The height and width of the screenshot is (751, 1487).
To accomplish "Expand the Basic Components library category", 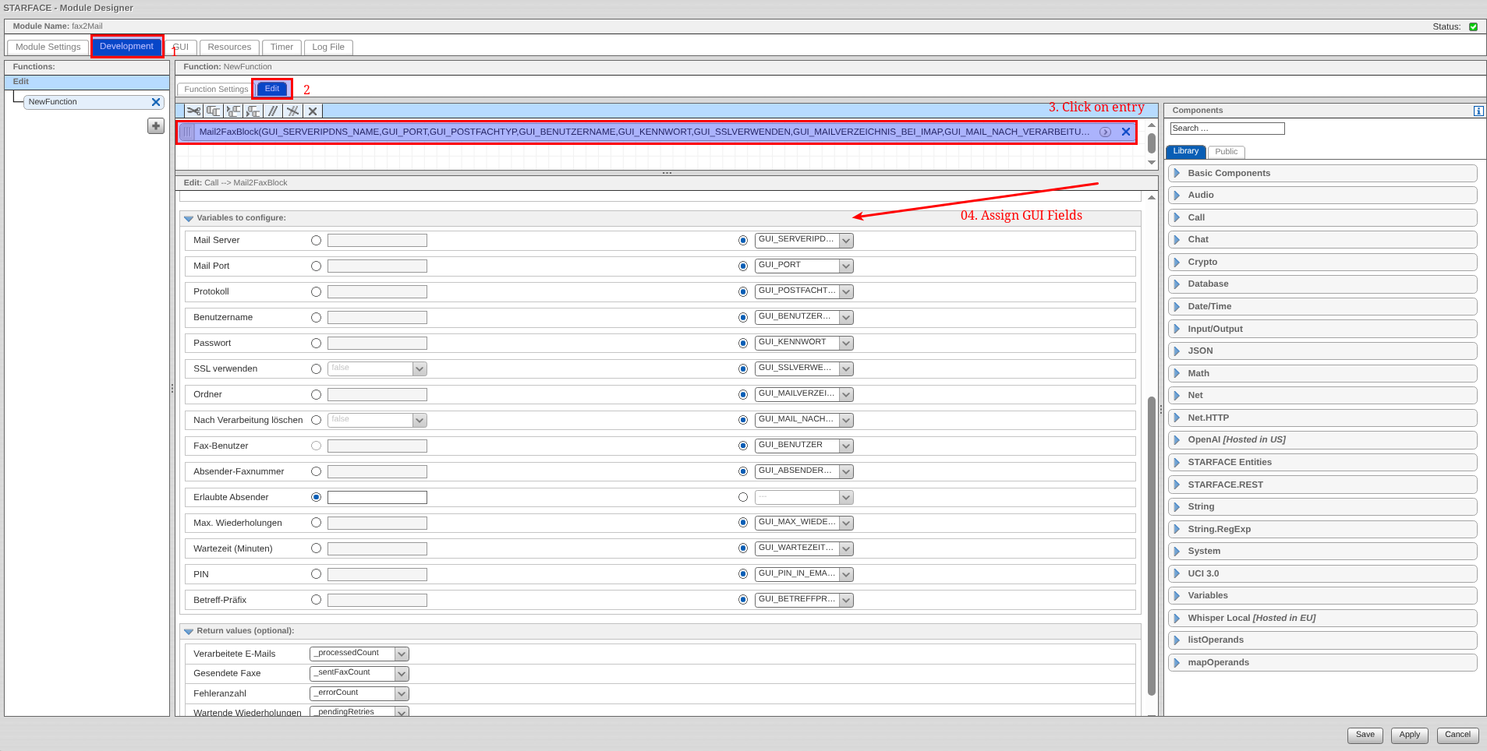I will click(x=1228, y=173).
